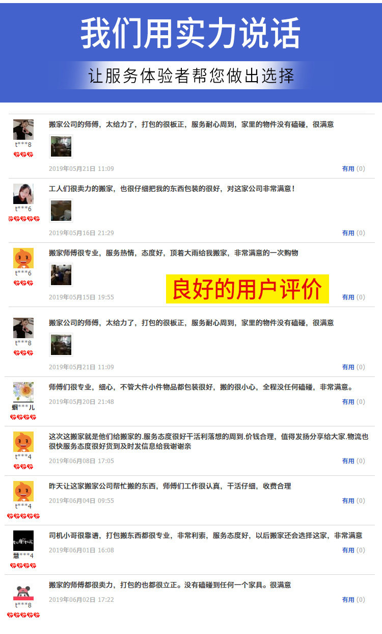The width and height of the screenshot is (382, 634).
Task: Click the heart rating icons under 蝈***儿
Action: (23, 417)
